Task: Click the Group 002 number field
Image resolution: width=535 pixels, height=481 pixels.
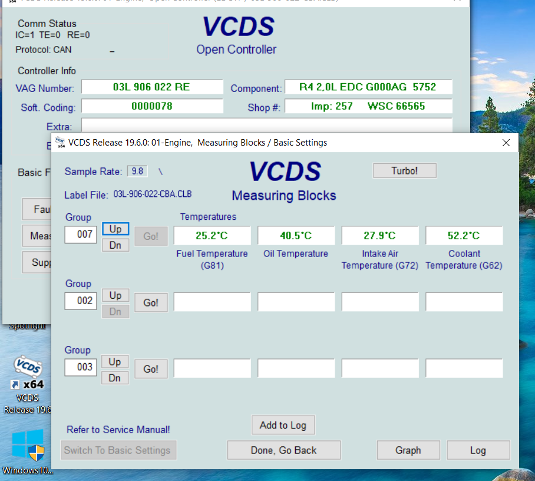Action: [x=81, y=301]
